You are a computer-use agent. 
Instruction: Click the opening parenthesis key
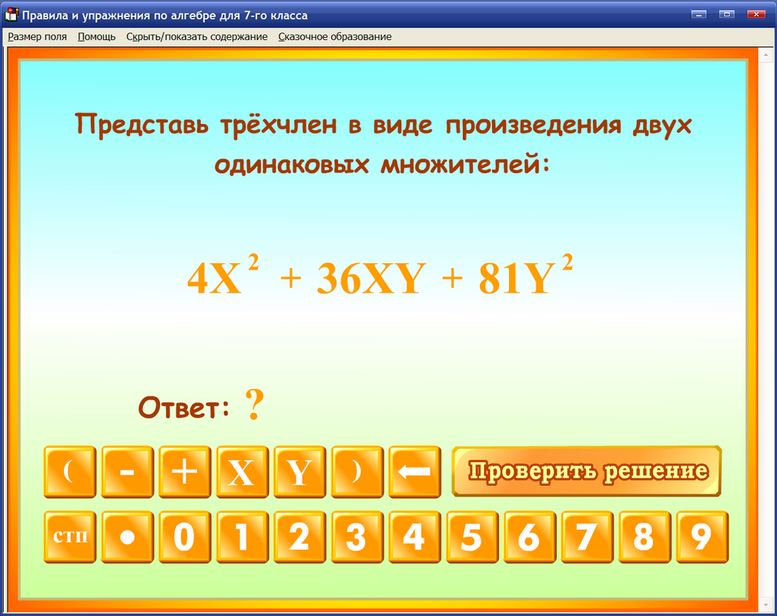70,472
